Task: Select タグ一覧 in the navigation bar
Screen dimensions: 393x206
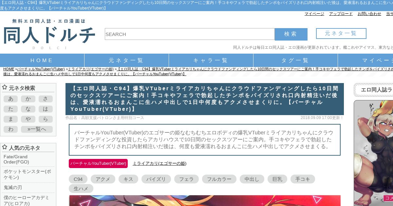Action: [x=295, y=60]
